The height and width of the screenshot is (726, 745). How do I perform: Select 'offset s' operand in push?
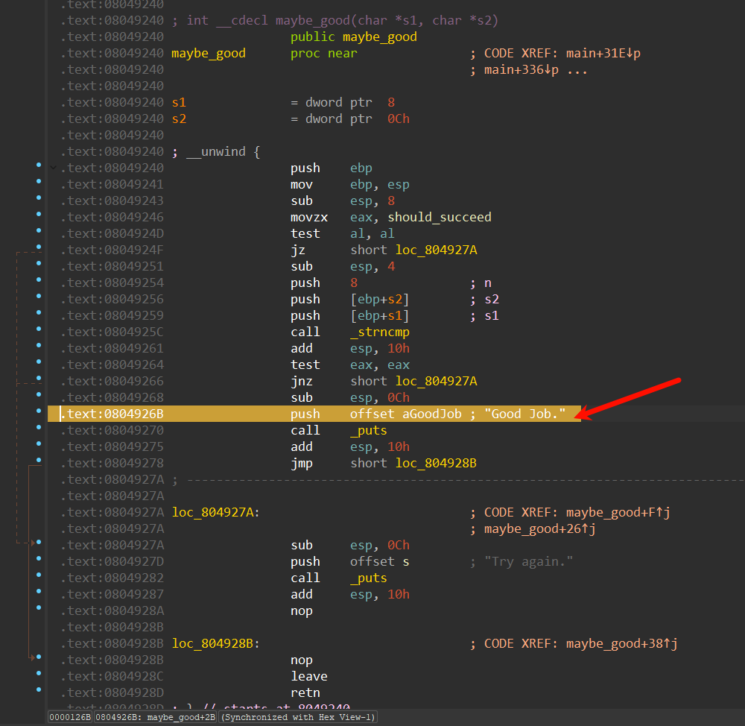pyautogui.click(x=380, y=561)
